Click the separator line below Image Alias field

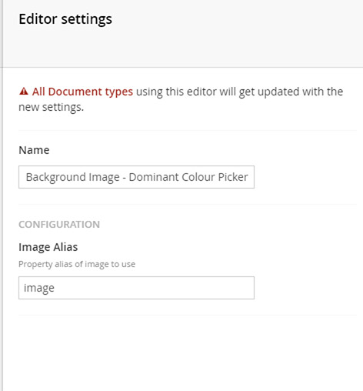tap(188, 315)
